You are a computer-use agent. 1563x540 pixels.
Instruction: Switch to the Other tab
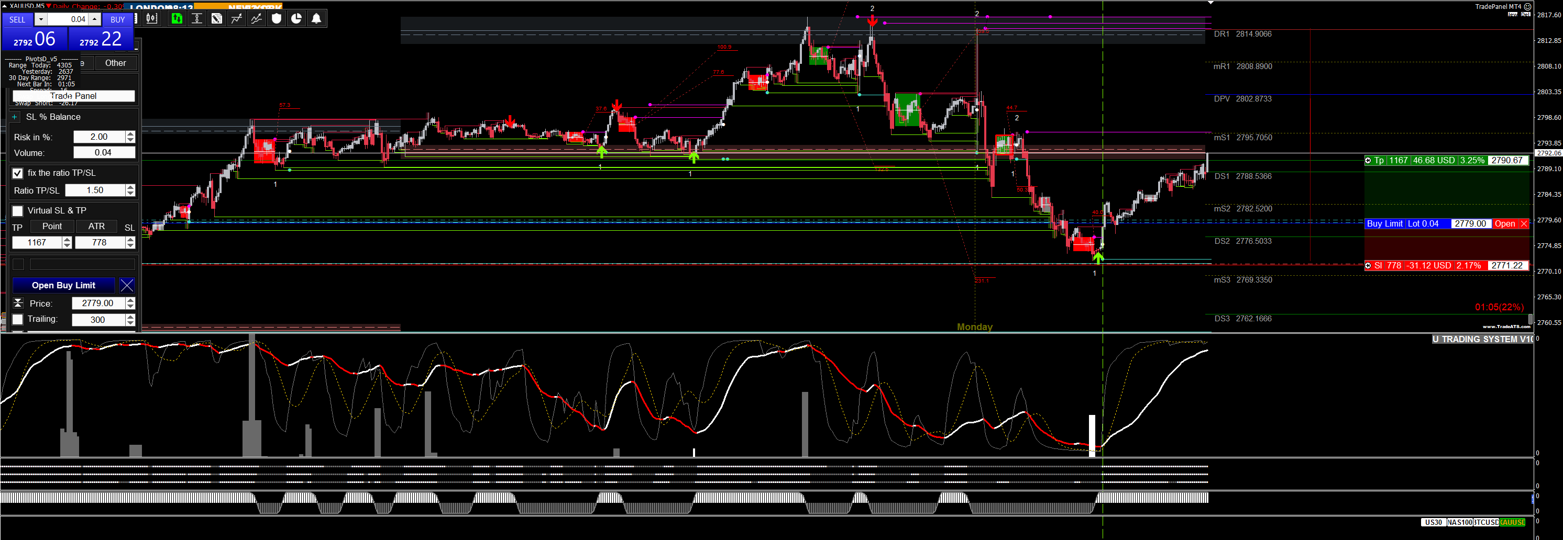coord(115,63)
